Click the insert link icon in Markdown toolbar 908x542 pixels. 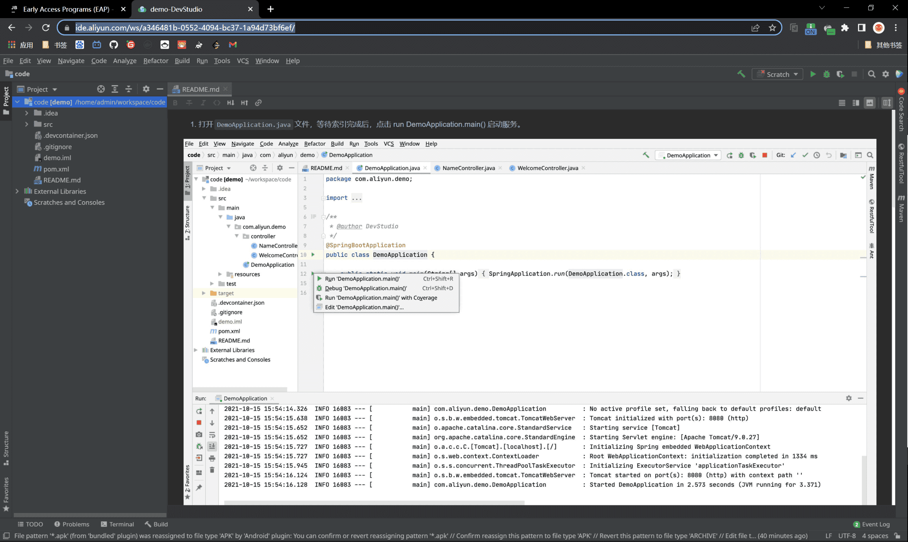[258, 103]
